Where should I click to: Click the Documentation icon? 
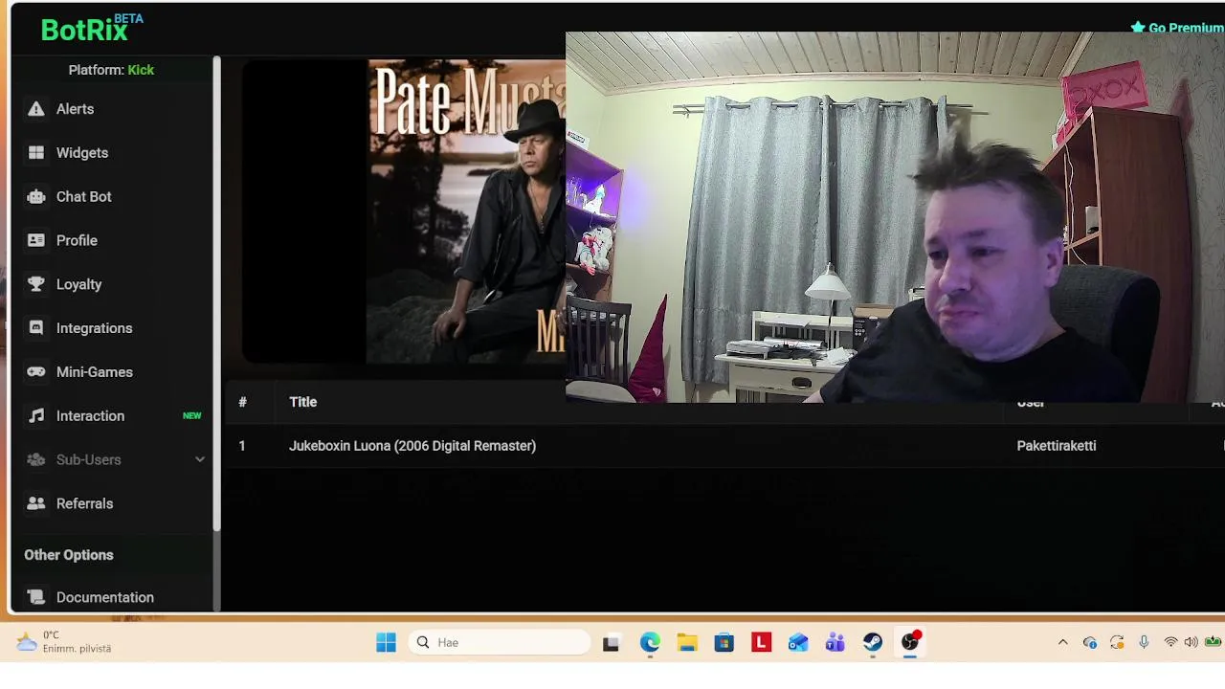point(36,597)
